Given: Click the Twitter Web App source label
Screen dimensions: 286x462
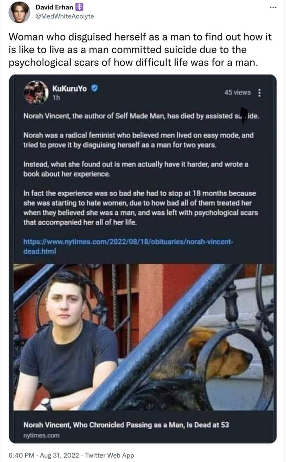Looking at the screenshot, I should click(109, 455).
